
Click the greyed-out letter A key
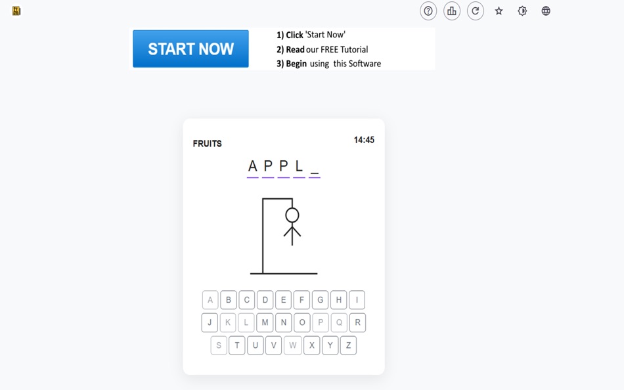[x=210, y=300]
